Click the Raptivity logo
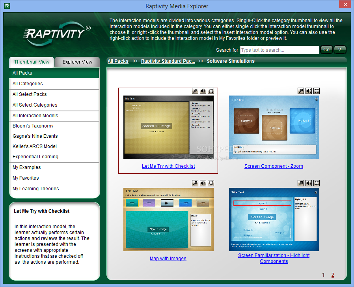Image resolution: width=354 pixels, height=287 pixels. click(x=57, y=34)
